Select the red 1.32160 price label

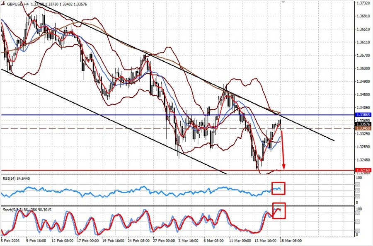[x=363, y=170]
